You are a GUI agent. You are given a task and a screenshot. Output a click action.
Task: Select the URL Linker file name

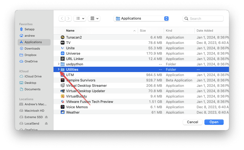75,59
